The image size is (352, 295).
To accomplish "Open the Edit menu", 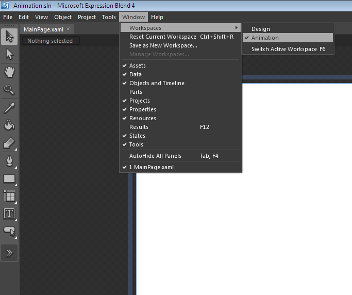I will 24,17.
